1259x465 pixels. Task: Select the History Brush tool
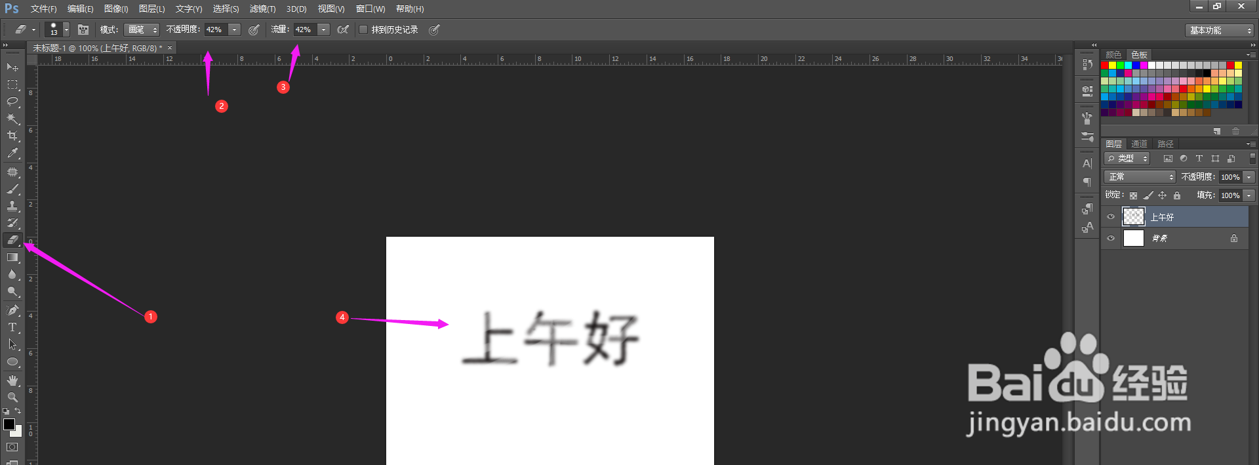[12, 223]
